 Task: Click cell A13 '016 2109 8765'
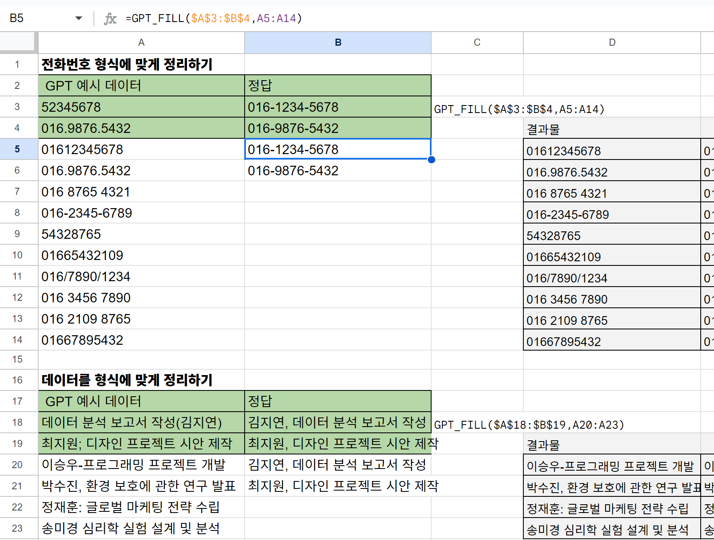141,319
